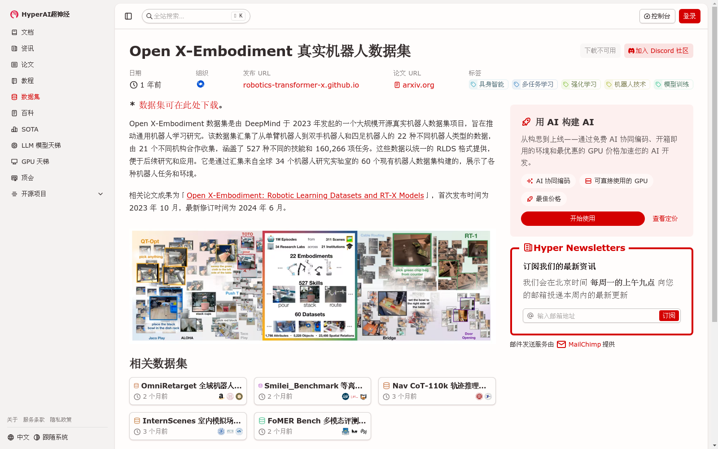This screenshot has height=449, width=718.
Task: Click the 数据集可在此处下载 link
Action: click(x=179, y=105)
